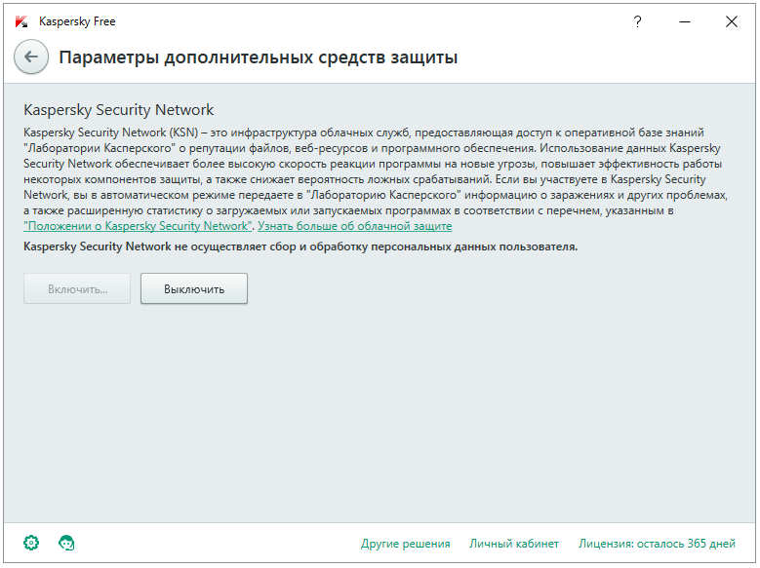Click the Kaspersky logo in title bar

pos(21,21)
